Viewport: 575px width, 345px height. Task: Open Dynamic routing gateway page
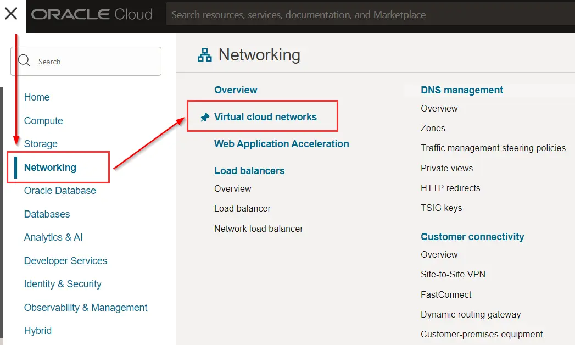click(x=470, y=314)
